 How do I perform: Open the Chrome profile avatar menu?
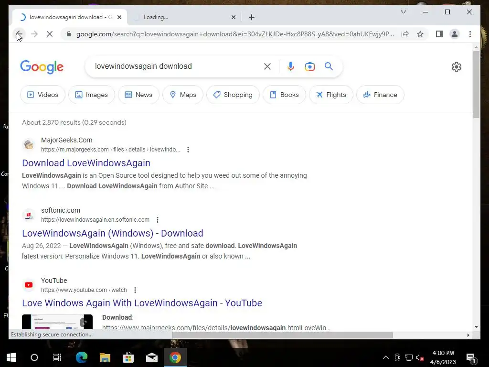pos(455,34)
